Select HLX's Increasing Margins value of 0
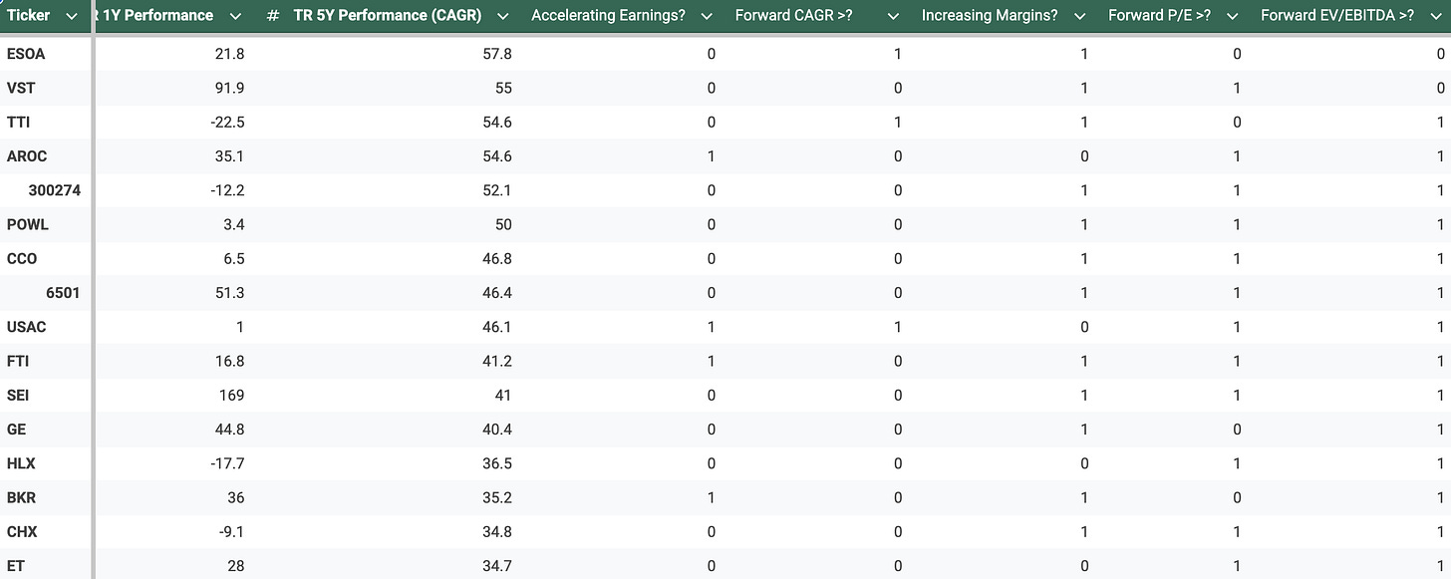Image resolution: width=1451 pixels, height=579 pixels. click(x=1084, y=463)
